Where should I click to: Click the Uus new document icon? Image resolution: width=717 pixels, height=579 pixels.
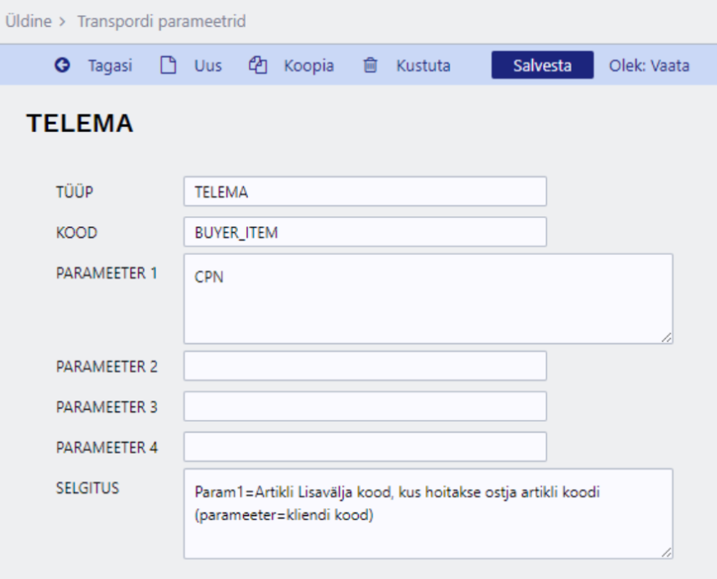click(x=168, y=65)
